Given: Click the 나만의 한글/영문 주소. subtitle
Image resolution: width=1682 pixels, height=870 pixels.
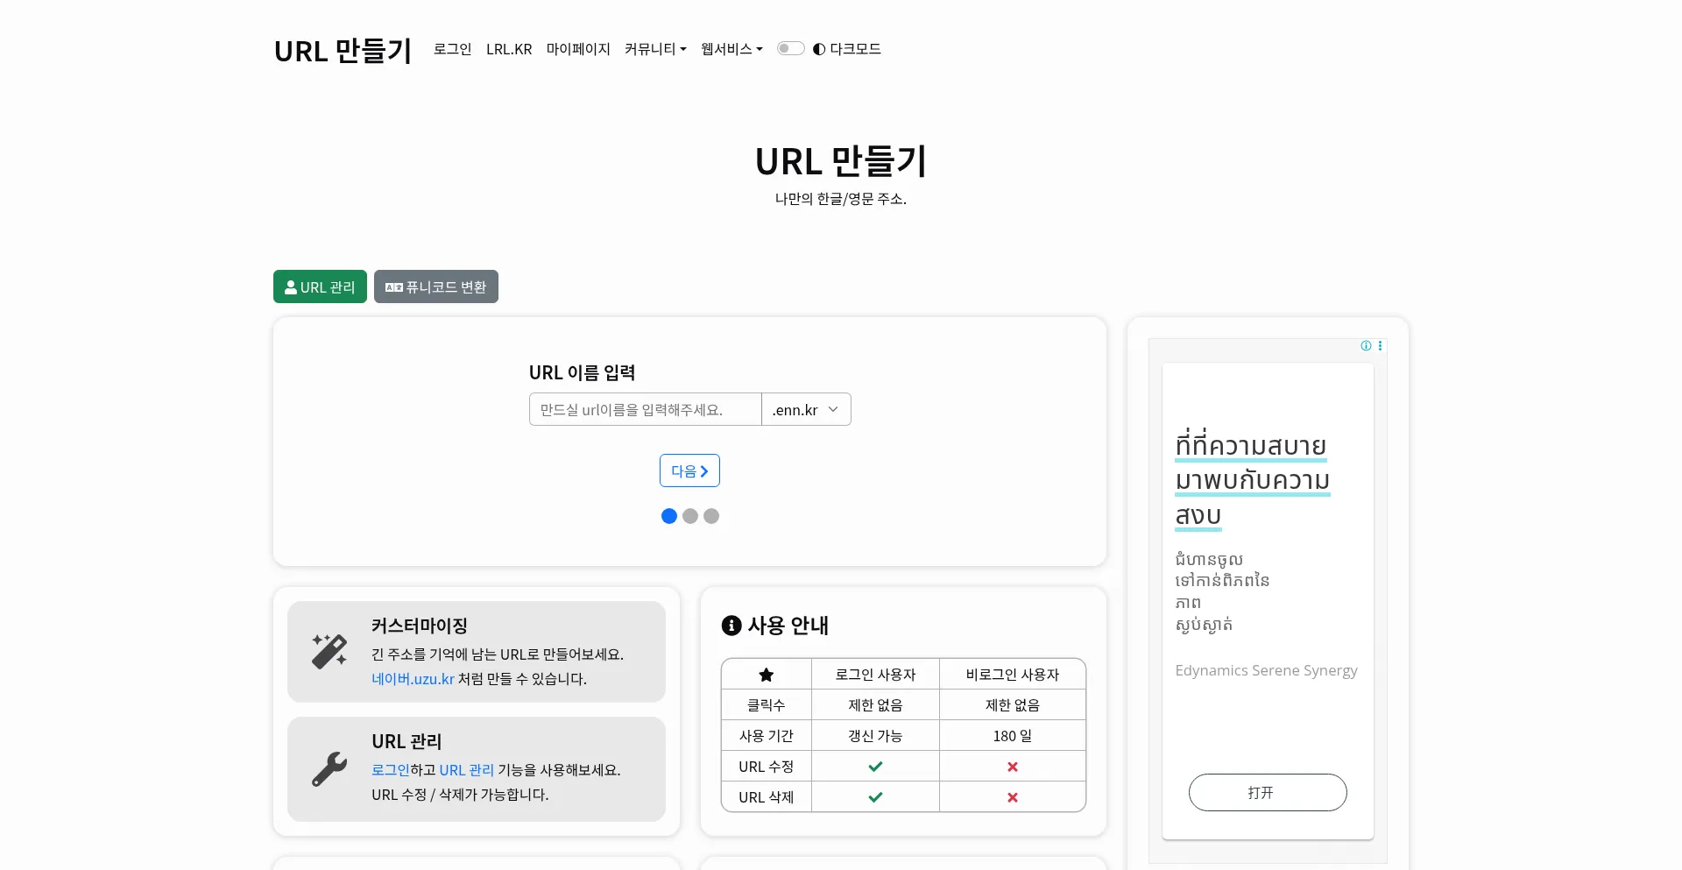Looking at the screenshot, I should [x=841, y=199].
